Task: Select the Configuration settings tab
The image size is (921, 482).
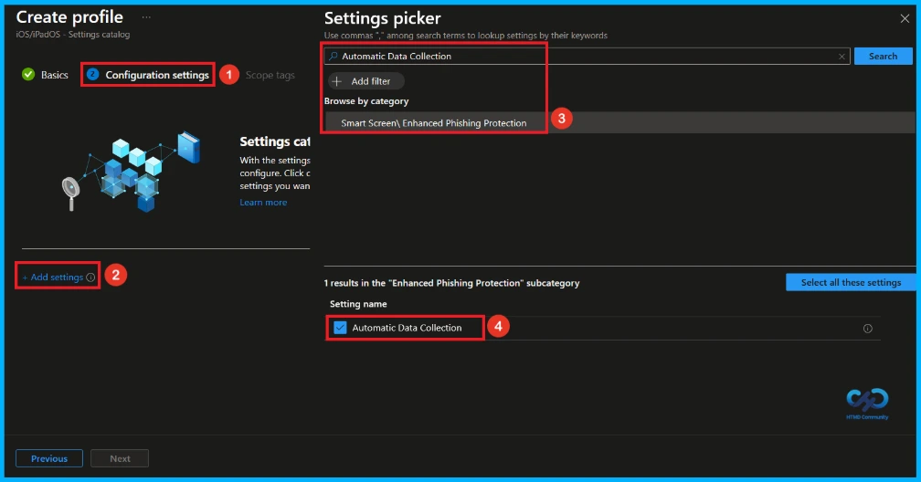Action: (148, 75)
